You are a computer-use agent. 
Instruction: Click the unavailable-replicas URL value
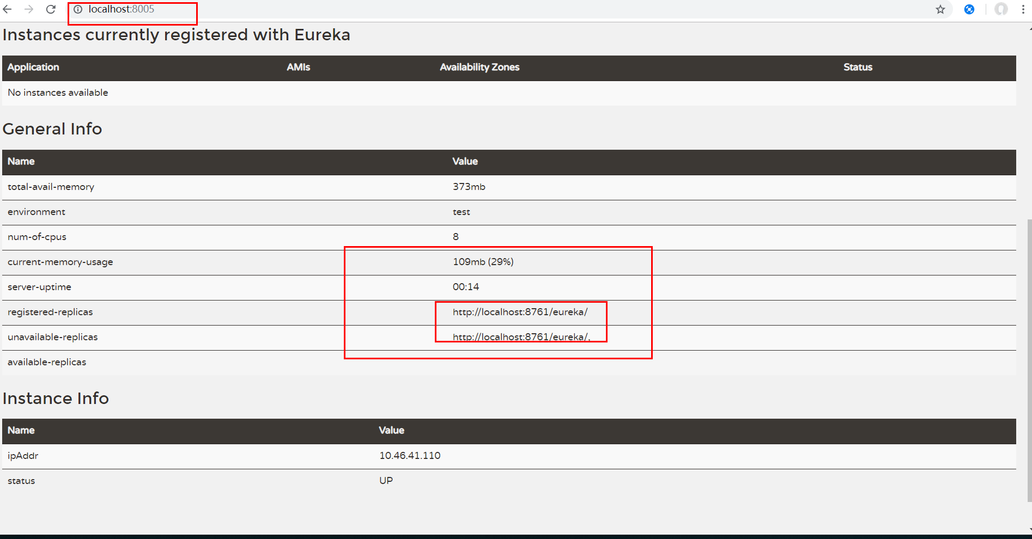pyautogui.click(x=521, y=337)
